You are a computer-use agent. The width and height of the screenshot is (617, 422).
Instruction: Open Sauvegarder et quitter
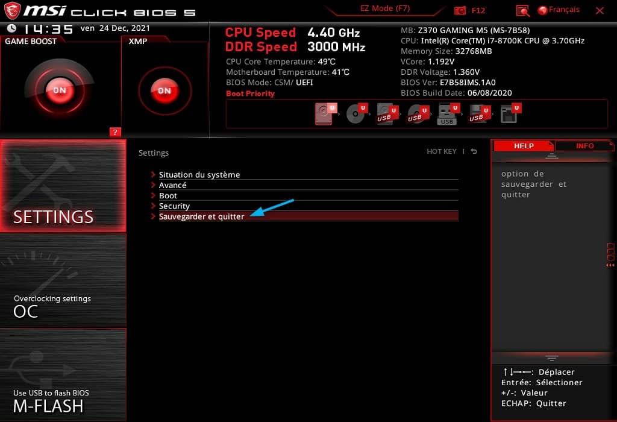(x=304, y=216)
